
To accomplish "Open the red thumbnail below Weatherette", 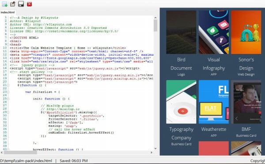I will click(214, 148).
